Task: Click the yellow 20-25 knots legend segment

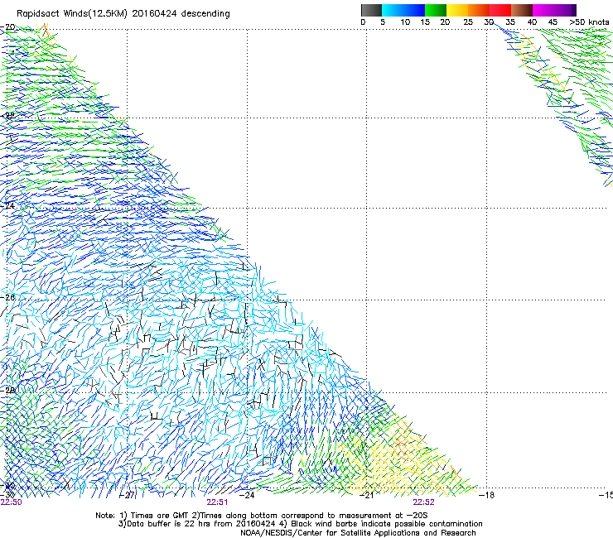Action: point(457,10)
